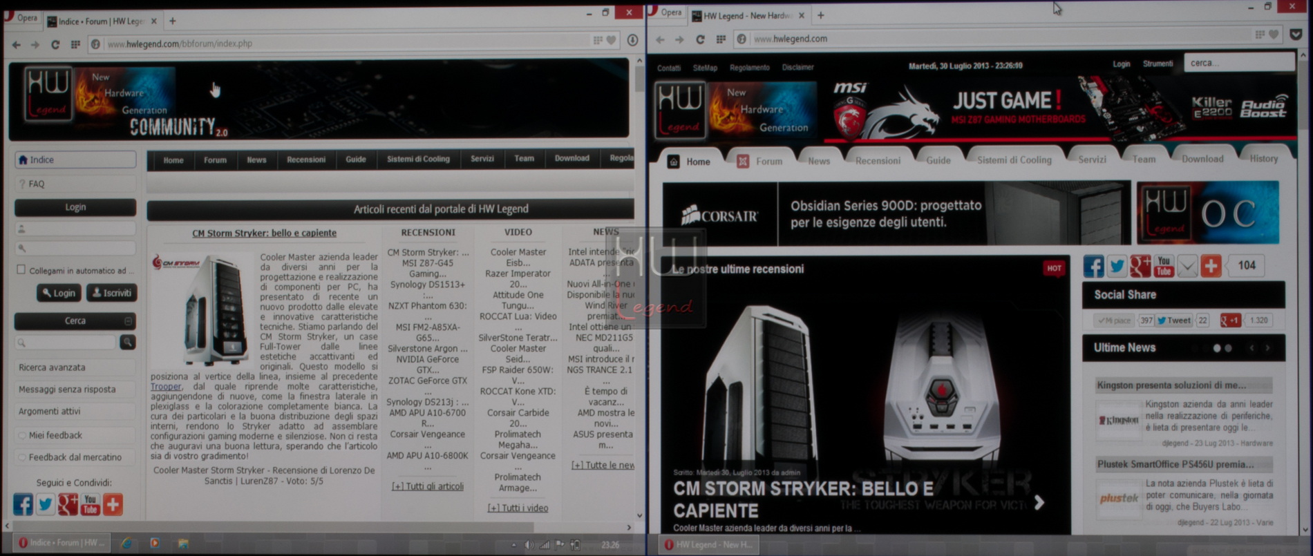This screenshot has height=556, width=1313.
Task: Select the first Ultime News carousel dot
Action: (x=1217, y=348)
